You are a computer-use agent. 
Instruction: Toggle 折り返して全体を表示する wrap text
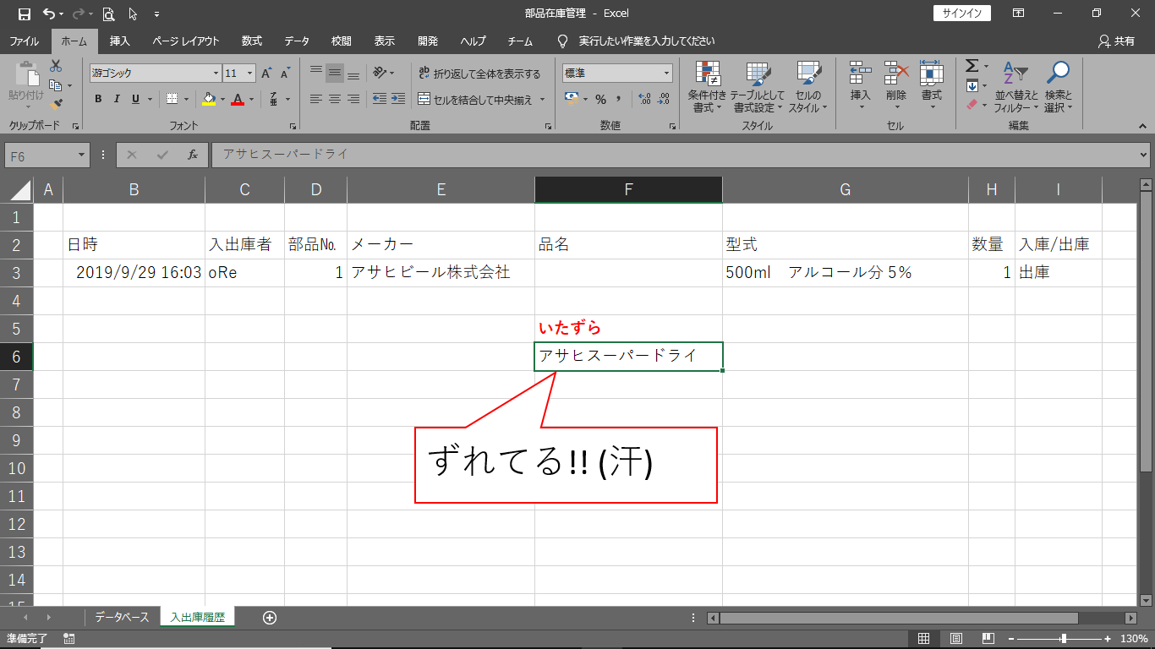click(479, 74)
